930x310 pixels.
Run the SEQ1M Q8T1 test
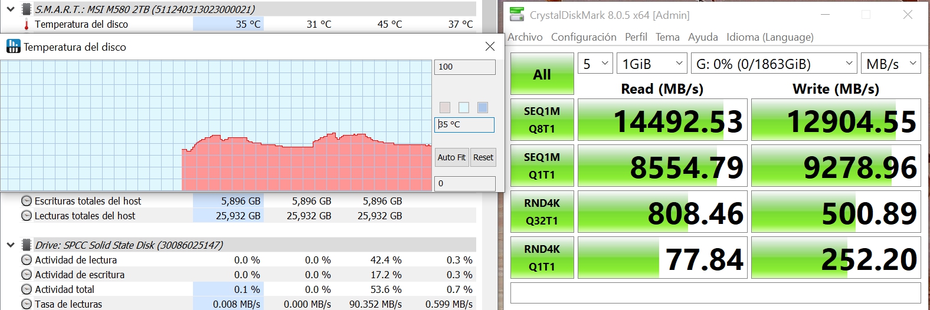tap(542, 120)
